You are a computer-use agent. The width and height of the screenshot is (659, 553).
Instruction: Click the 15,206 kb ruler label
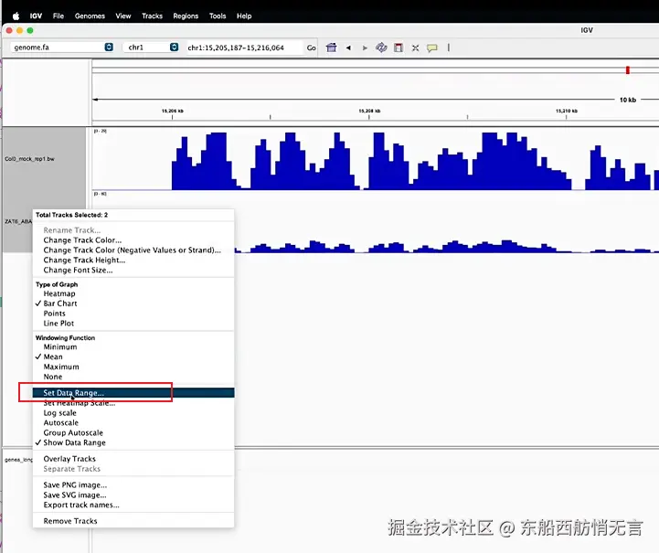click(173, 111)
